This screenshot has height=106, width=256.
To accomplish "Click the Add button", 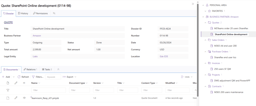I will pos(6,77).
